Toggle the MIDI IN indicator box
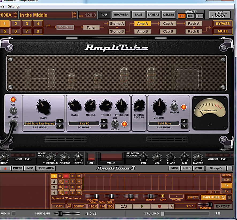The height and width of the screenshot is (220, 237). [14, 214]
